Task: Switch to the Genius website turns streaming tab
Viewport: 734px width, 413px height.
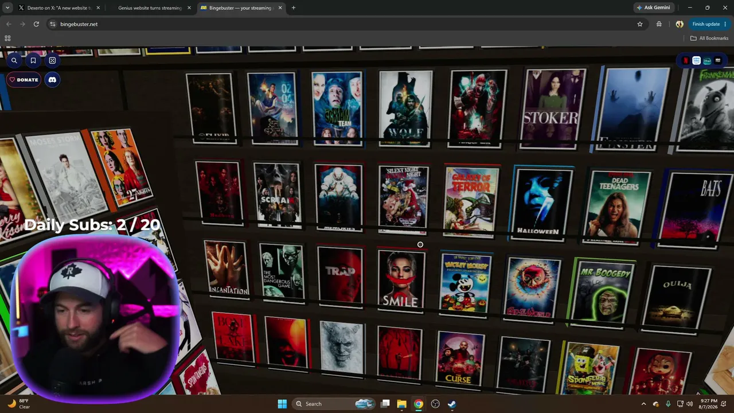Action: click(150, 8)
